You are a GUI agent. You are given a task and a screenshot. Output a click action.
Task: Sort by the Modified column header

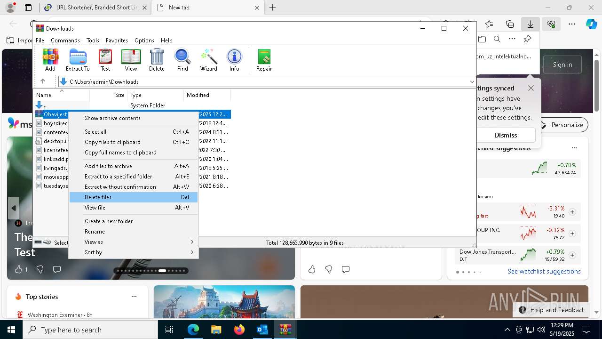(207, 95)
